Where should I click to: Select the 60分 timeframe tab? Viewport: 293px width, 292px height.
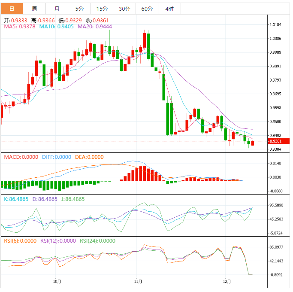click(x=147, y=9)
